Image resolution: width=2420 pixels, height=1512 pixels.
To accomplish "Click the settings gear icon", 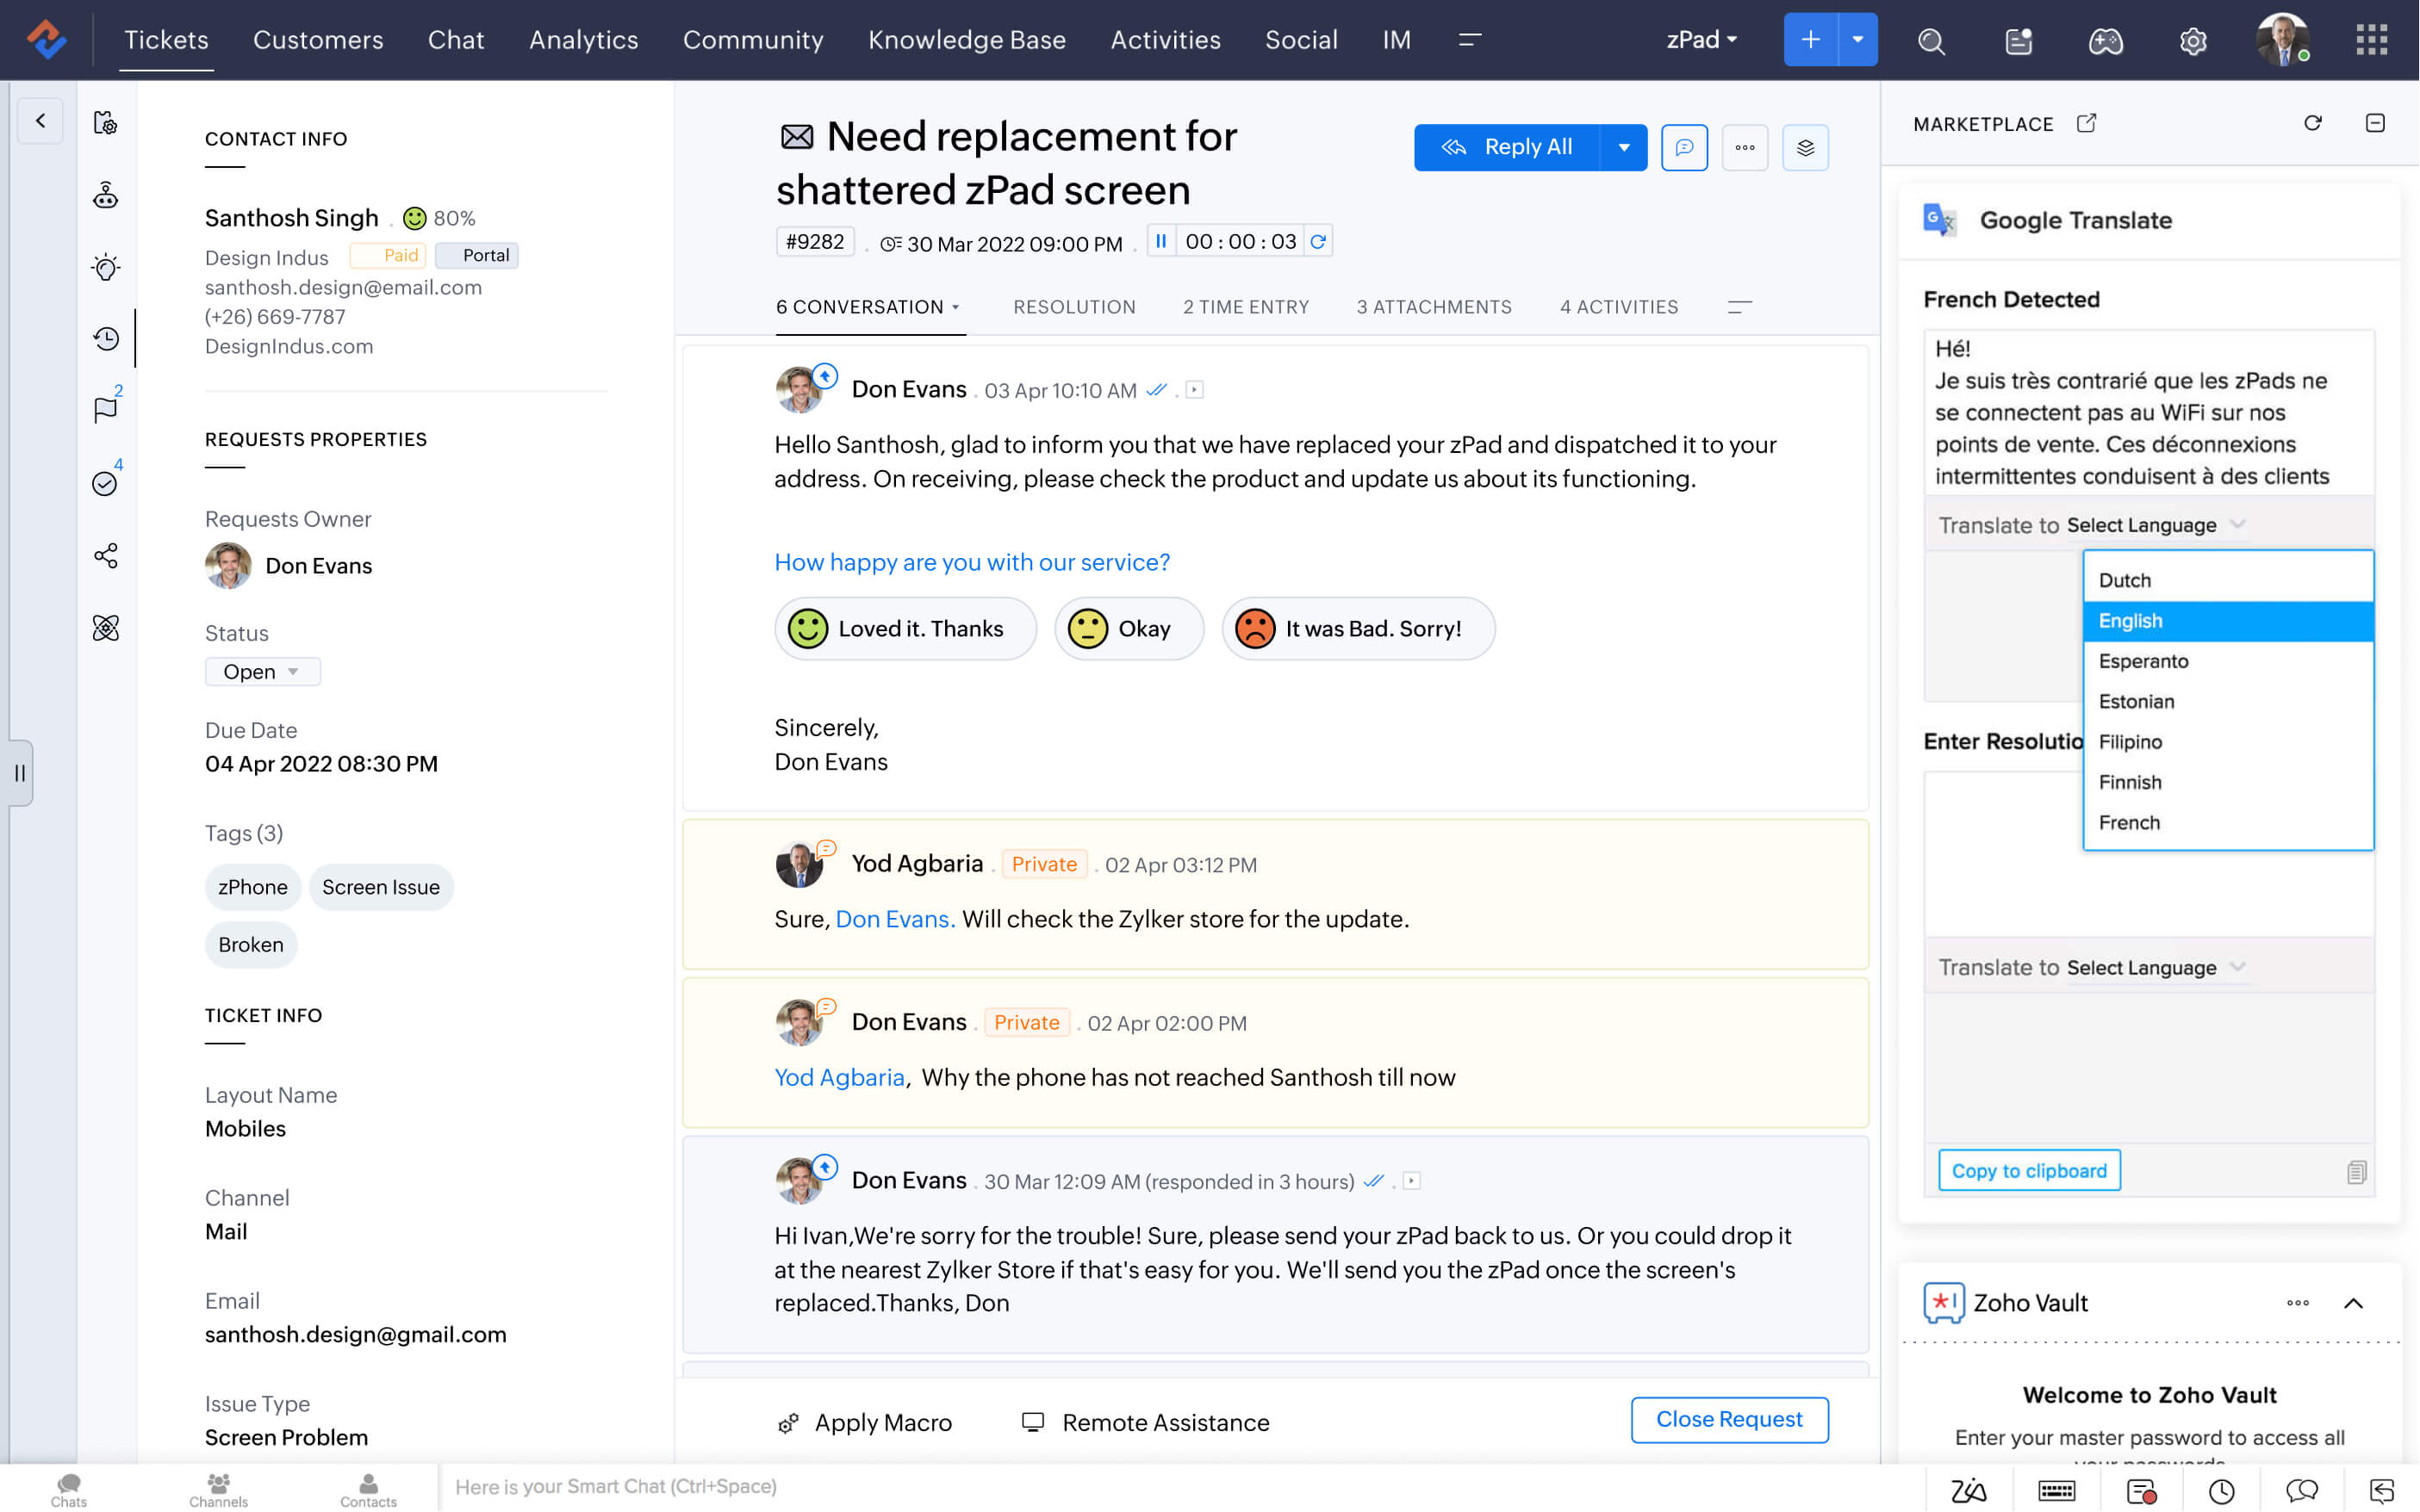I will tap(2192, 41).
